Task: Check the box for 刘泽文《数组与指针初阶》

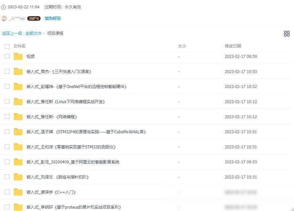Action: click(7, 177)
